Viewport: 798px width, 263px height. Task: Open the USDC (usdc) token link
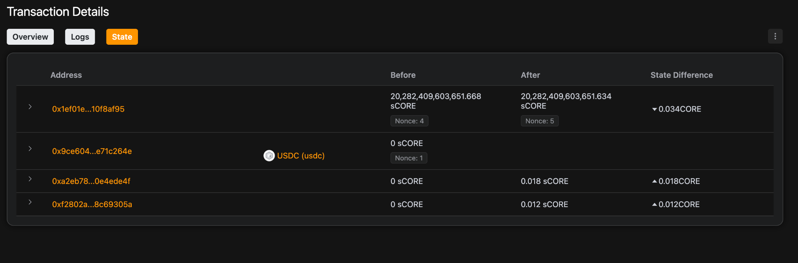[x=301, y=156]
